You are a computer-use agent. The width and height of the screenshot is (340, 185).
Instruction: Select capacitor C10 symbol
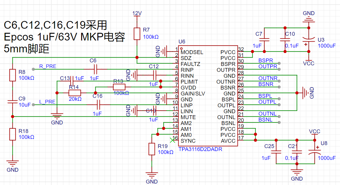coord(285,40)
